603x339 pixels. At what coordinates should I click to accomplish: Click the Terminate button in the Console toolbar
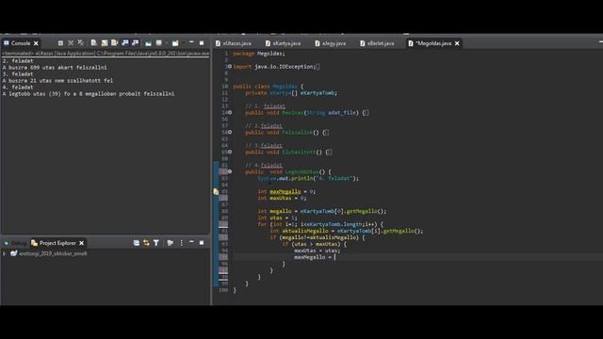coord(60,43)
